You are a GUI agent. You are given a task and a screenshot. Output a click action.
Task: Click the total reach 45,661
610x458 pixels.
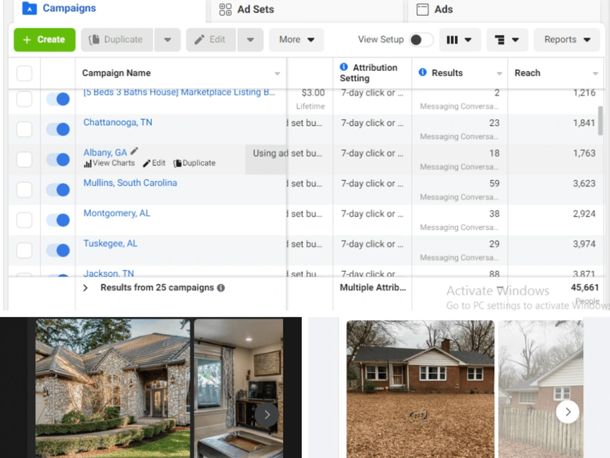pyautogui.click(x=585, y=288)
